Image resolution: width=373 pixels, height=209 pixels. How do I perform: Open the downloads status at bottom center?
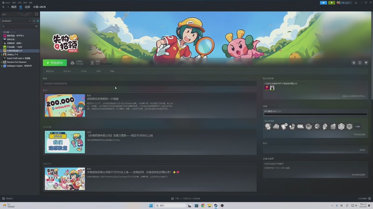tap(186, 199)
